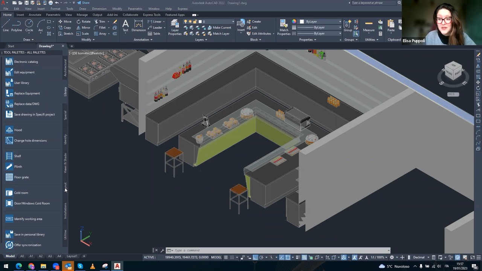Select the Polyline tool in the ribbon

(x=17, y=26)
